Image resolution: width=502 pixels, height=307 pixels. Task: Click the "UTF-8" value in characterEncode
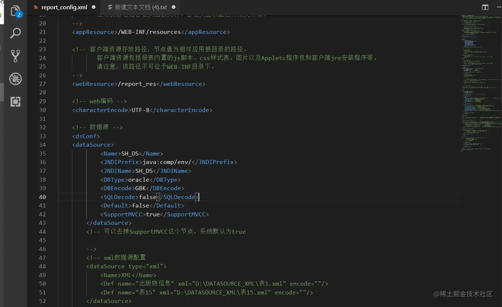coord(141,110)
